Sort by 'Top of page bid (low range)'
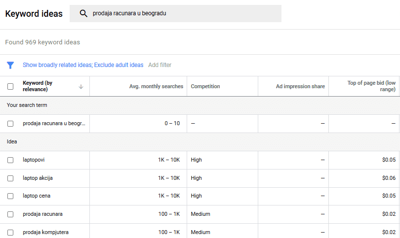 371,86
